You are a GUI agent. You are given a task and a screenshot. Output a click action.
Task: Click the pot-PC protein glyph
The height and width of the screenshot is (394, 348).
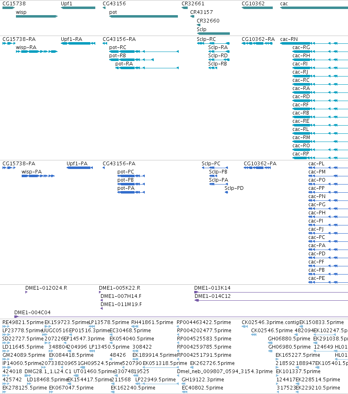(131, 176)
